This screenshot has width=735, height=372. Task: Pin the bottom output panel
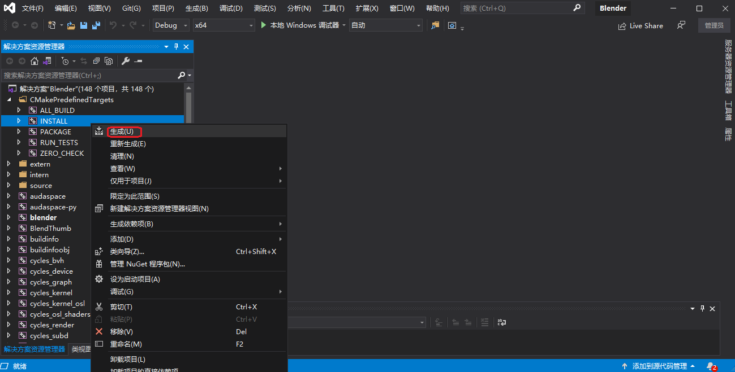point(703,308)
